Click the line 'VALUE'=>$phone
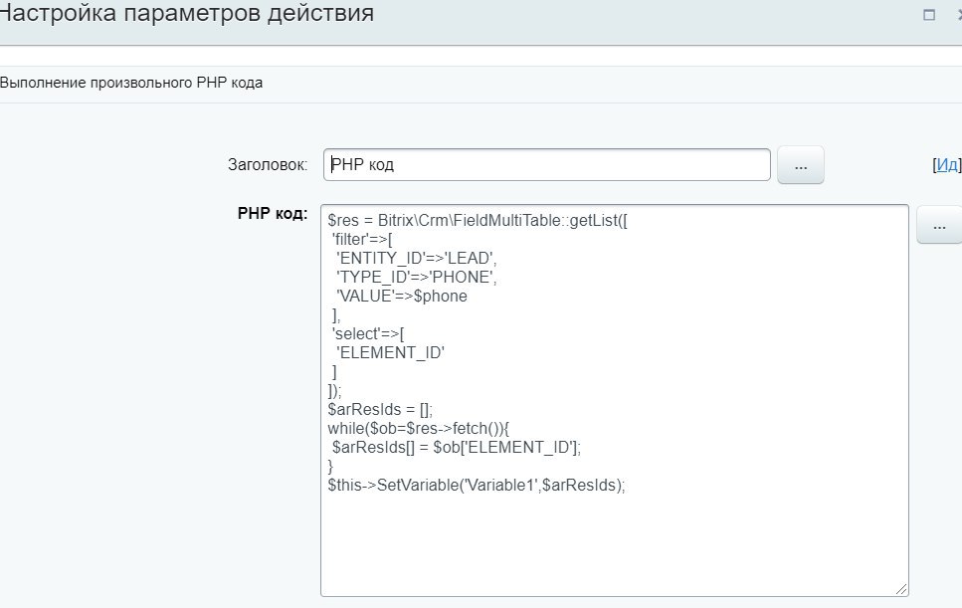 point(401,297)
